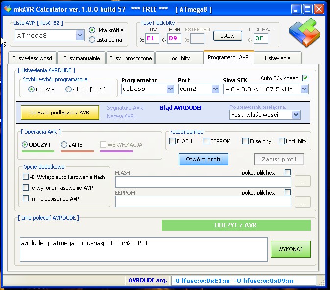Browse for FLASH file with ... button
The width and height of the screenshot is (330, 290).
(x=303, y=181)
